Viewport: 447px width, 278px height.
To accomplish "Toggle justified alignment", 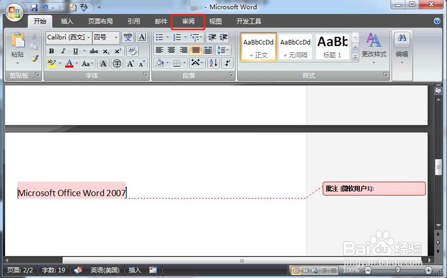I will pyautogui.click(x=196, y=50).
